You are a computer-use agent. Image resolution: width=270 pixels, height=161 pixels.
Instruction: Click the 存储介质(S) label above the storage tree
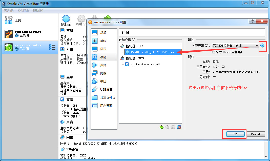pyautogui.click(x=127, y=40)
